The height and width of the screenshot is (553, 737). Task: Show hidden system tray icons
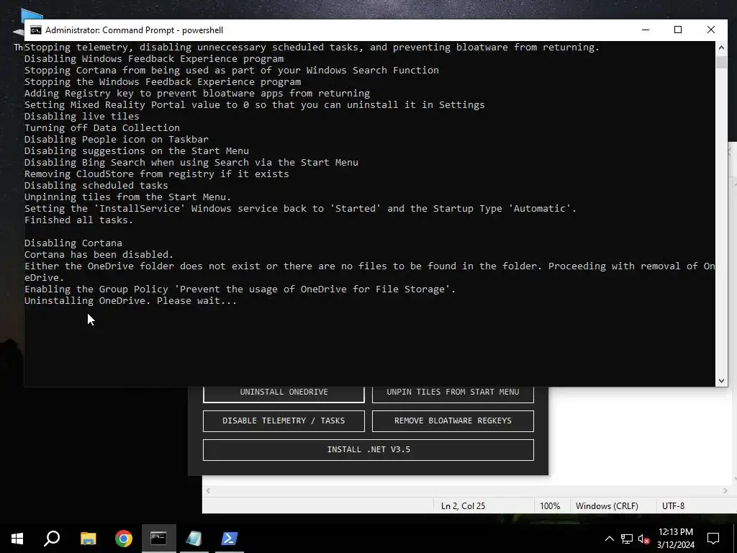coord(609,539)
